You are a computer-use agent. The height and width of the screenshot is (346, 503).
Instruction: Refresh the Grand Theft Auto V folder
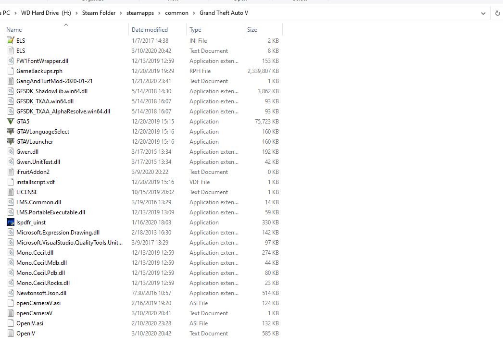(x=497, y=13)
